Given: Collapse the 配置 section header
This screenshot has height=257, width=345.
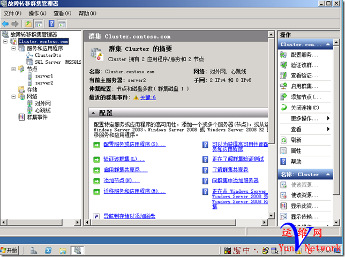Looking at the screenshot, I should [x=93, y=113].
